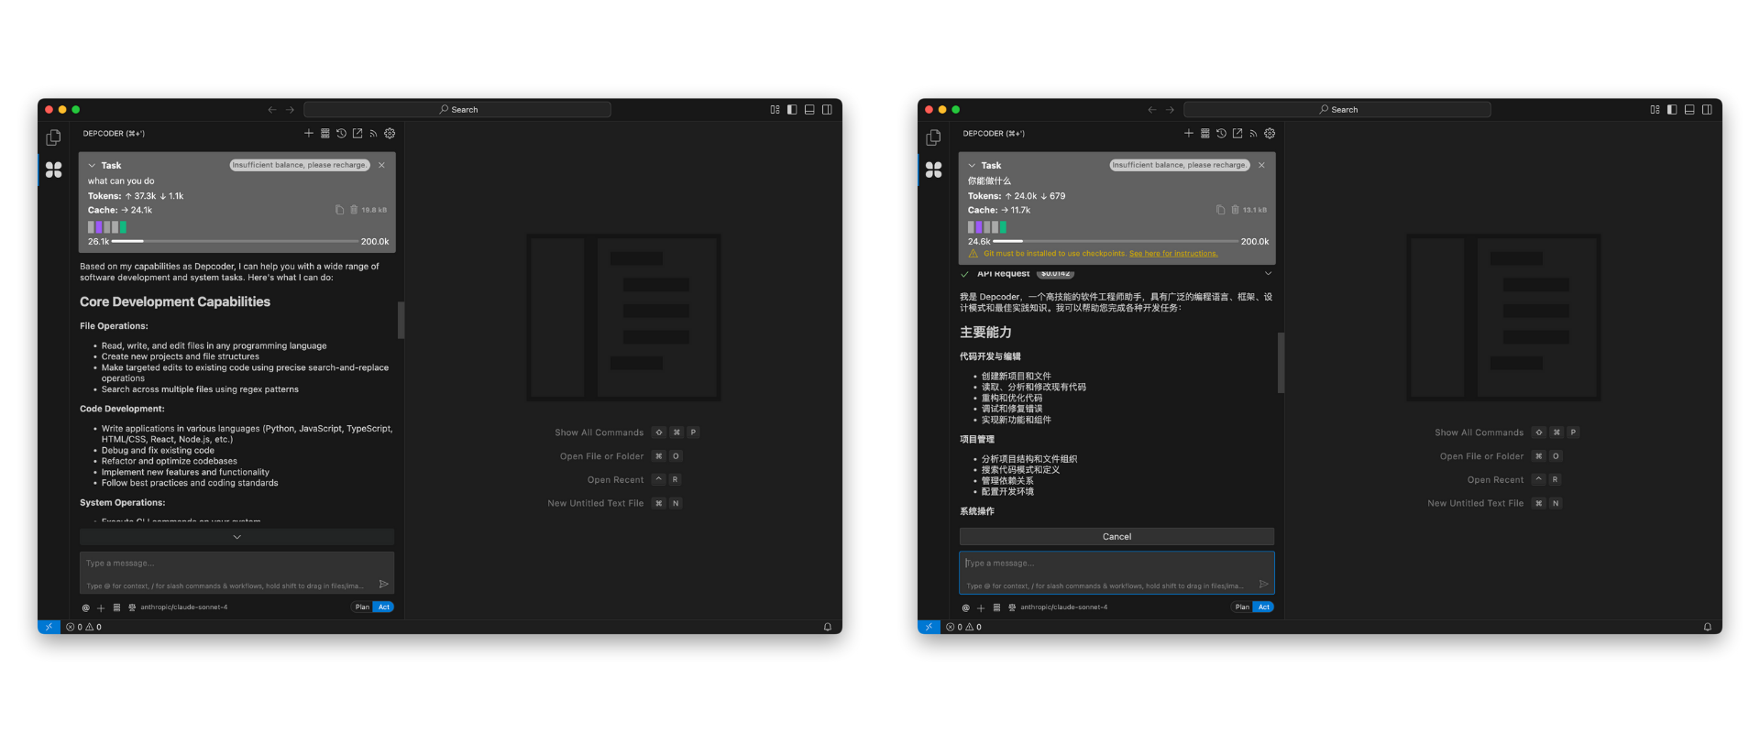Screen dimensions: 1760x733
Task: Open 'See here for instructions' link
Action: tap(1173, 254)
